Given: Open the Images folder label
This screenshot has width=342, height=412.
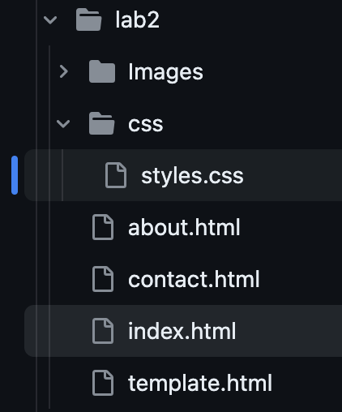Looking at the screenshot, I should 165,72.
